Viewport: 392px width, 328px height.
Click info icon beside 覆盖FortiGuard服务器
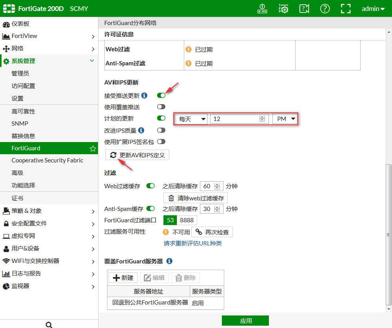[x=169, y=261]
